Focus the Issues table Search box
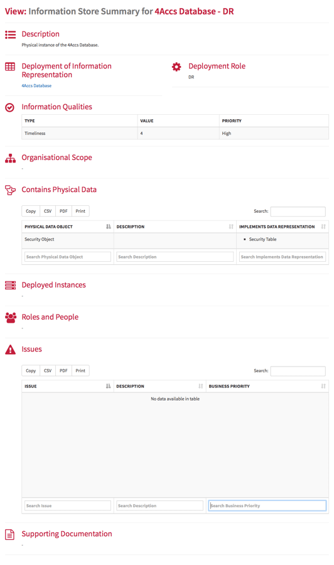This screenshot has width=334, height=565. pyautogui.click(x=298, y=371)
